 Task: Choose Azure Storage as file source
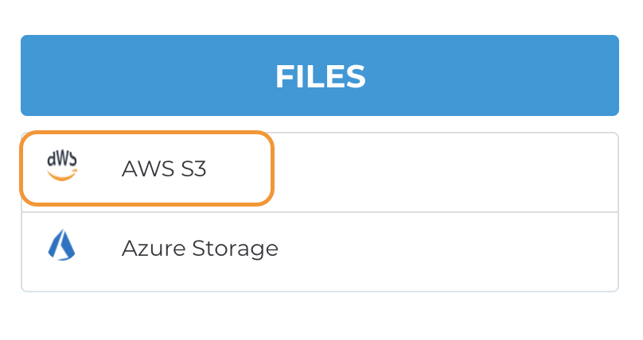point(200,249)
